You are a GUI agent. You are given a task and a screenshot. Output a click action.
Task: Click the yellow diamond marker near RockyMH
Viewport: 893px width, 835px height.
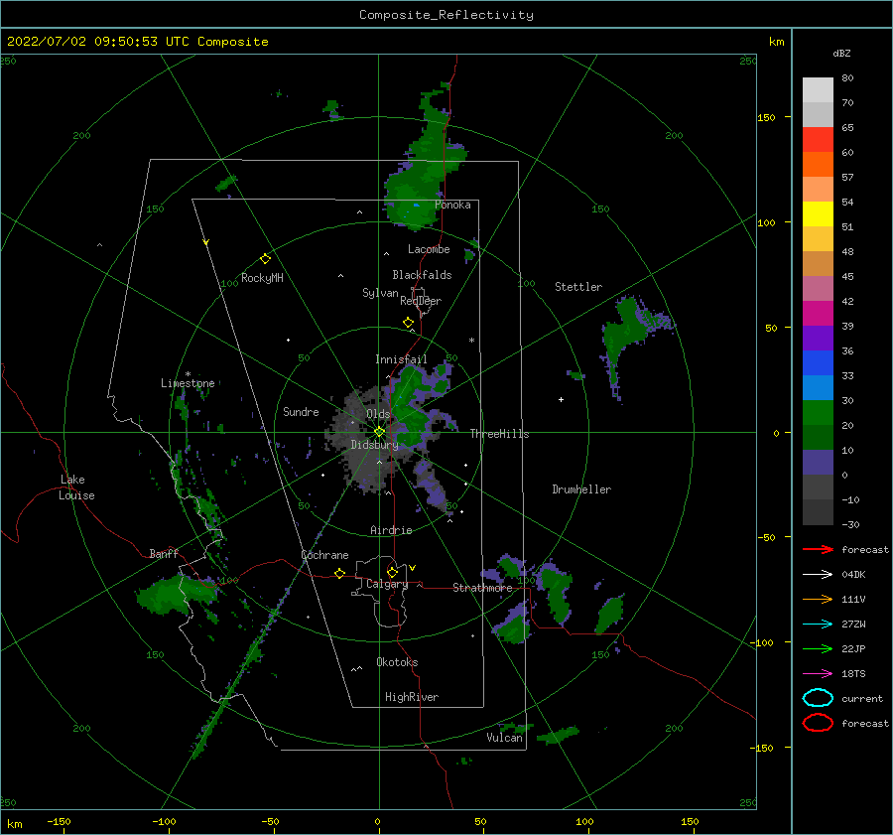pos(265,259)
